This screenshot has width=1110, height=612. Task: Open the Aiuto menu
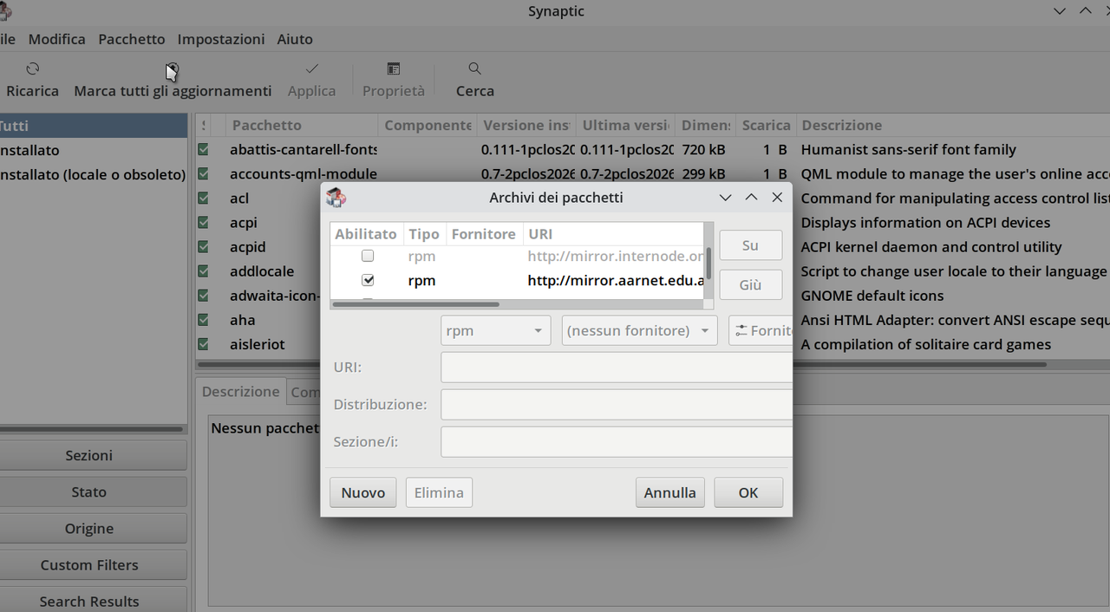pyautogui.click(x=295, y=39)
